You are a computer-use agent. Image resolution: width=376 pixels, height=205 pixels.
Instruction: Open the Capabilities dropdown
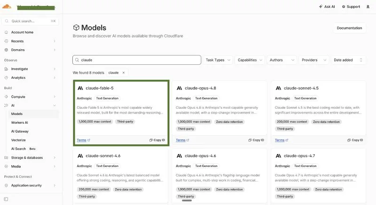point(250,60)
